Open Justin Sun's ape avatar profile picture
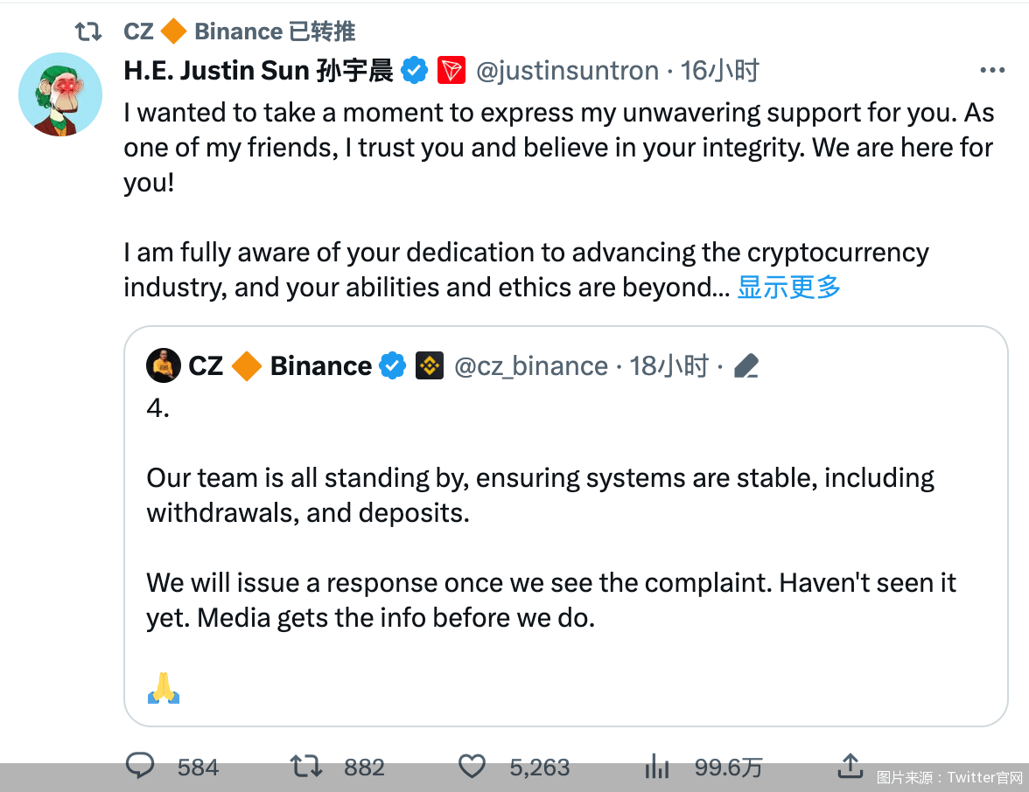The height and width of the screenshot is (792, 1029). 60,94
